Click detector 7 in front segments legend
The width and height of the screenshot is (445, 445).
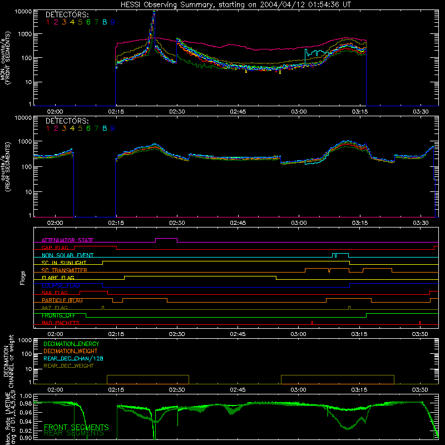(x=96, y=22)
